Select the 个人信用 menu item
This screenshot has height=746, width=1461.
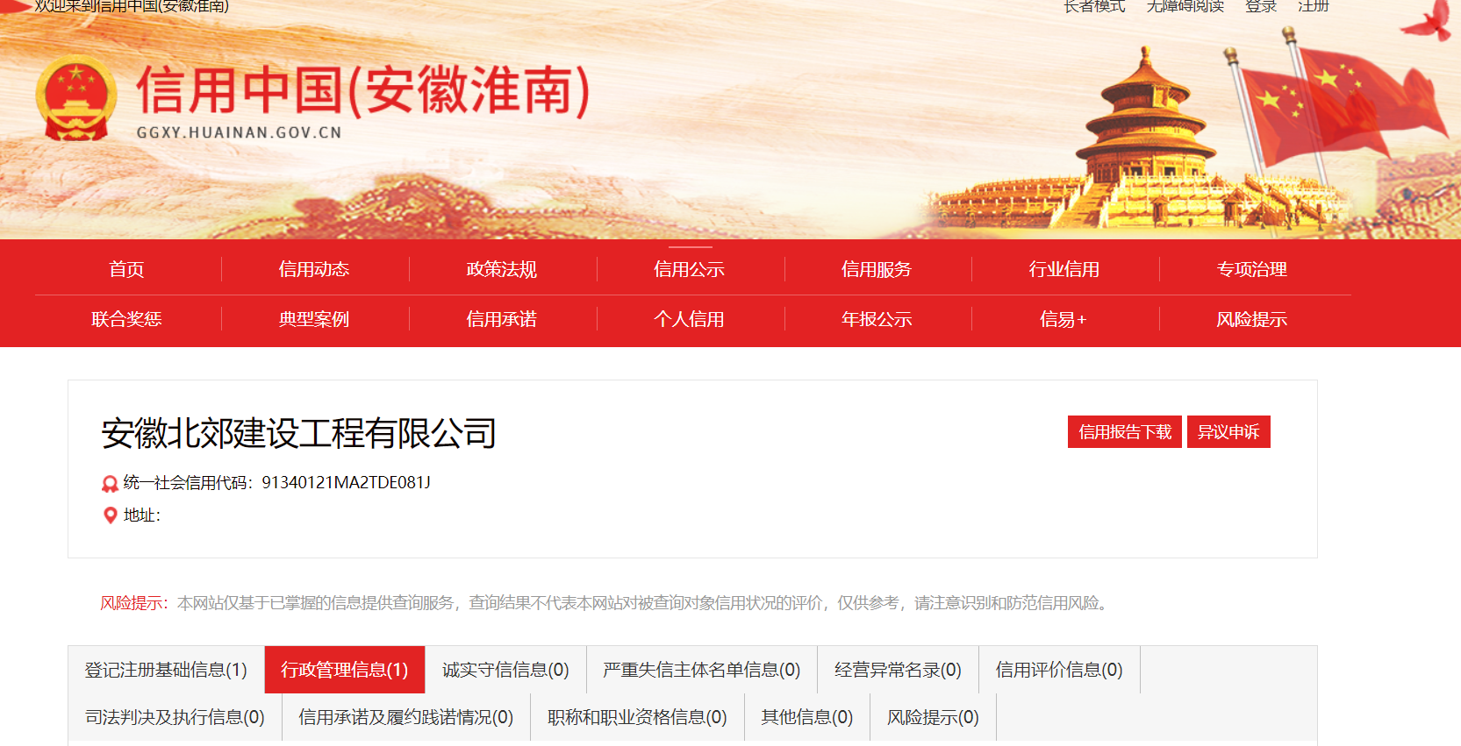click(x=690, y=319)
